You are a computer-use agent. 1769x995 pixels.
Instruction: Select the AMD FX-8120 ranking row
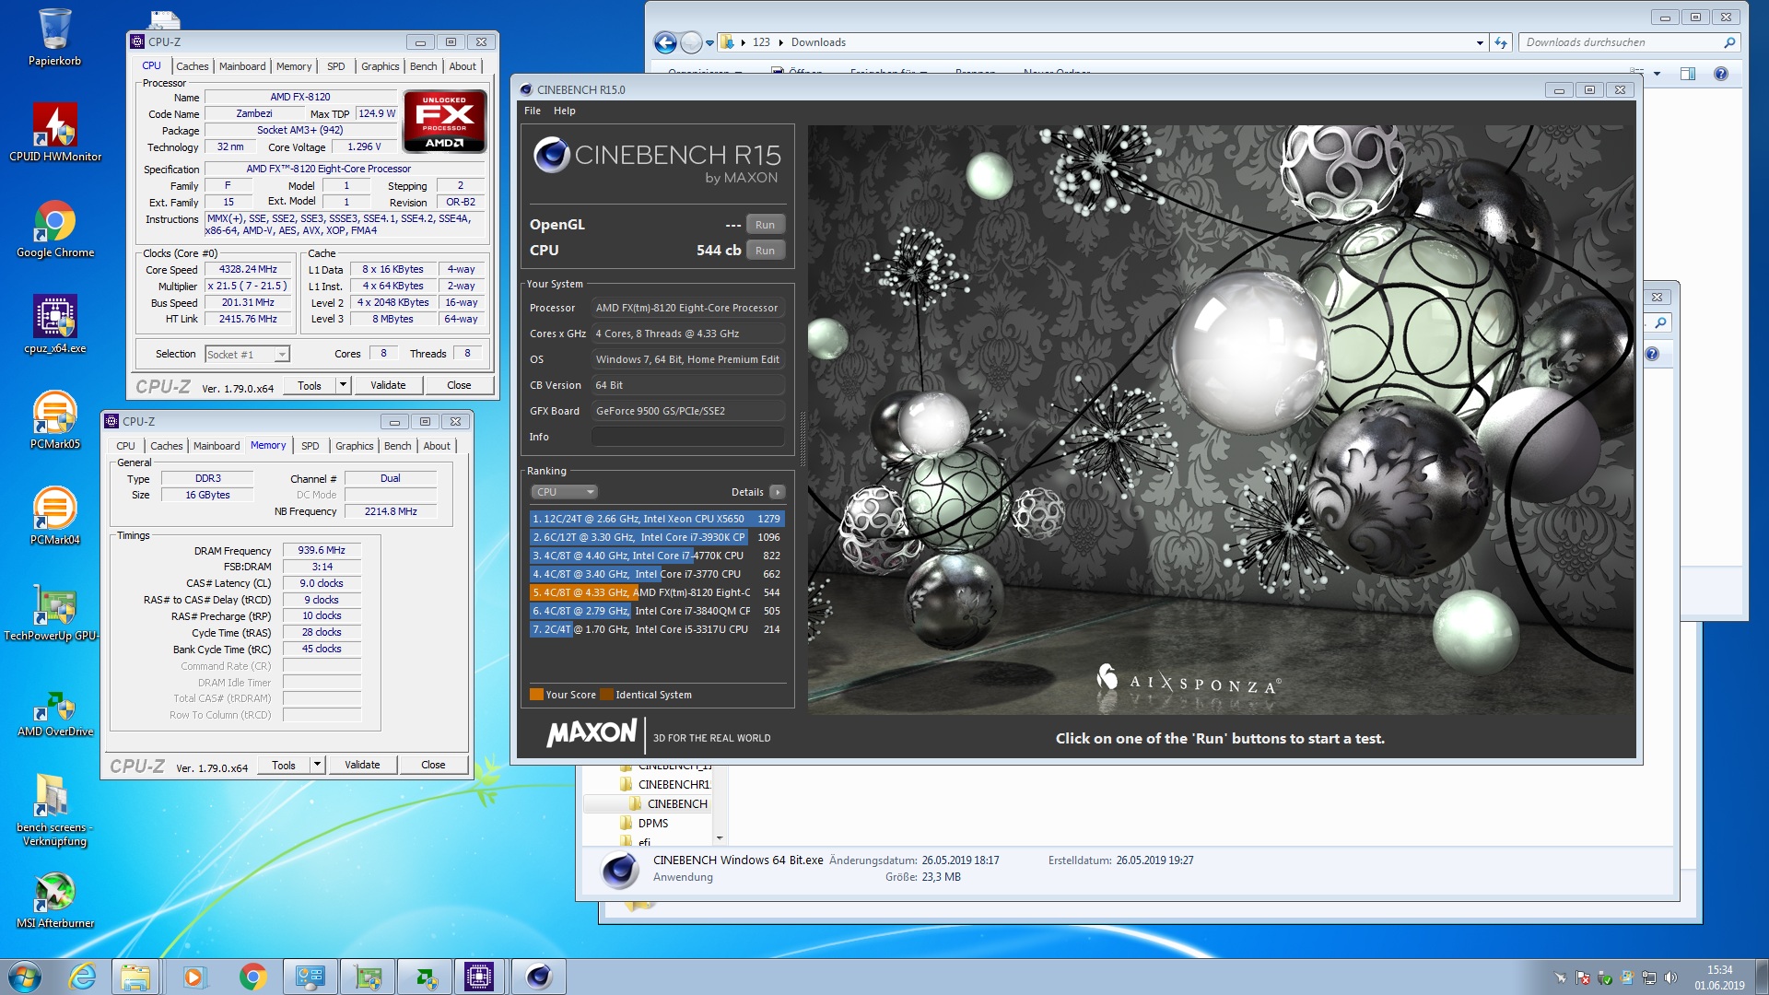click(657, 592)
